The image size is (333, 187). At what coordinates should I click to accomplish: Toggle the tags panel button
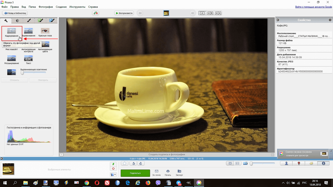pos(311,163)
